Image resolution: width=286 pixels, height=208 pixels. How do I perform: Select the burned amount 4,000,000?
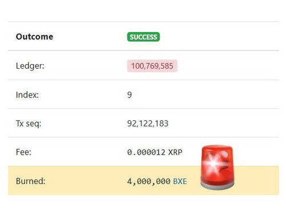coord(149,181)
